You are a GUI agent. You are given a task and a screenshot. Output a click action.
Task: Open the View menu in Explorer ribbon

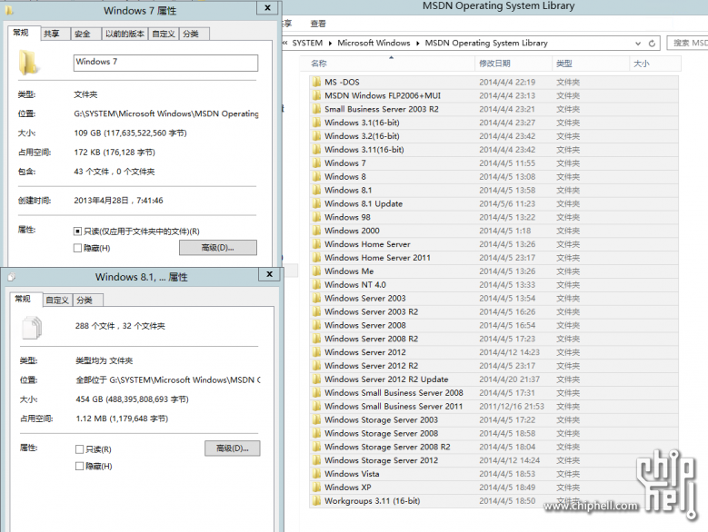(318, 24)
